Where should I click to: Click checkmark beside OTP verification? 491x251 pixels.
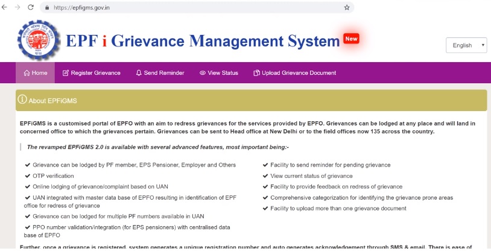coord(28,176)
